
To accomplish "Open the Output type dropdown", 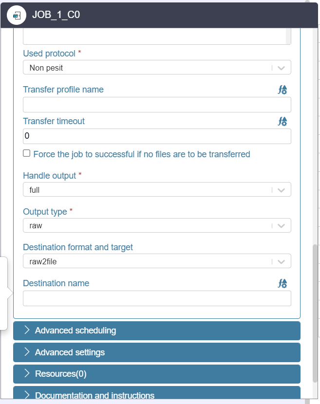I will 157,225.
